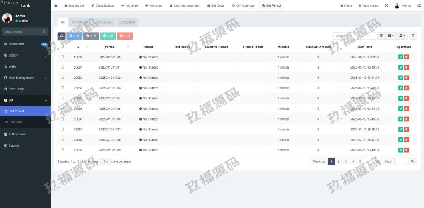Click the search magnifier button in table toolbar

[x=413, y=36]
